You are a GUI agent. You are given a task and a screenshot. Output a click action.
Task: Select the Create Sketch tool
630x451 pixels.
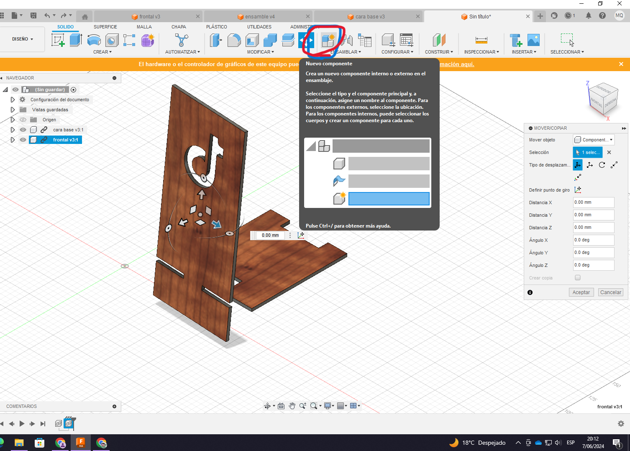click(58, 40)
